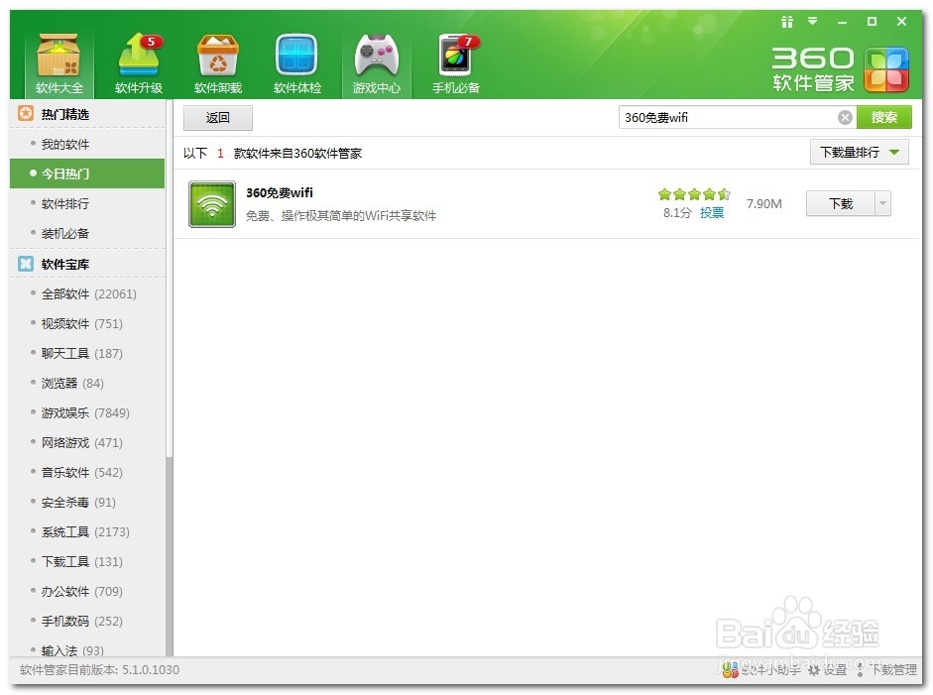Select 视频软件 (751) category
The width and height of the screenshot is (933, 695).
87,323
